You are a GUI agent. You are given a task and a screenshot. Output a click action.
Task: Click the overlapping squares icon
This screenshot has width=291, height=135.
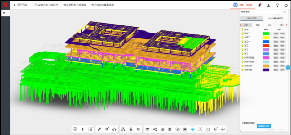tap(178, 129)
